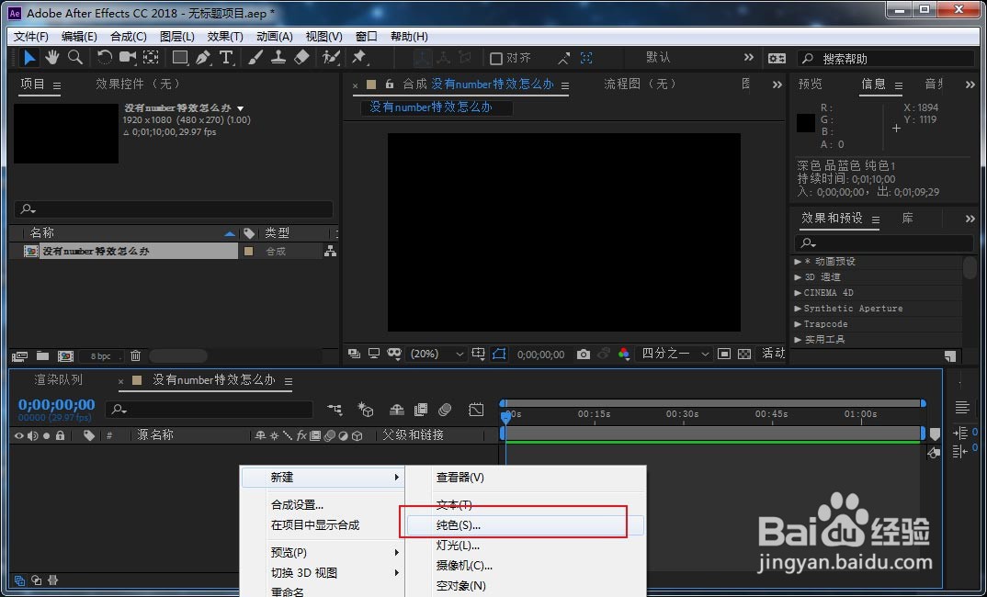Select the Unified Camera tool
Image resolution: width=987 pixels, height=597 pixels.
[128, 58]
